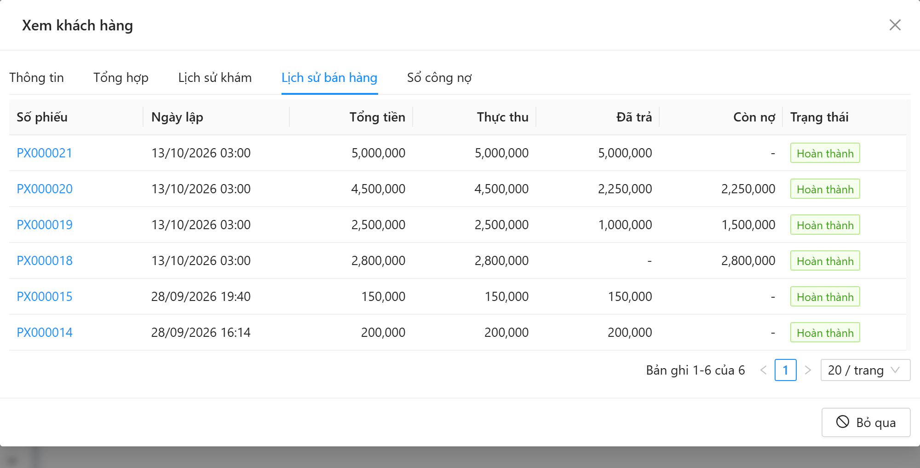920x468 pixels.
Task: Click Hoàn thành status tag for PX000018
Action: 825,260
